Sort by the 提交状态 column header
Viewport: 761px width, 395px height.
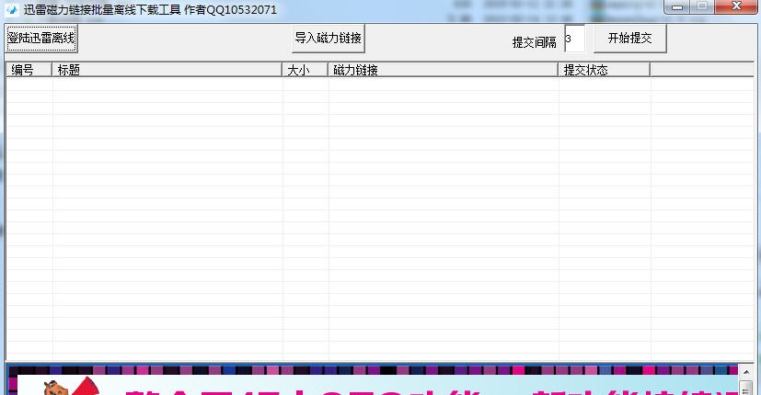tap(605, 70)
